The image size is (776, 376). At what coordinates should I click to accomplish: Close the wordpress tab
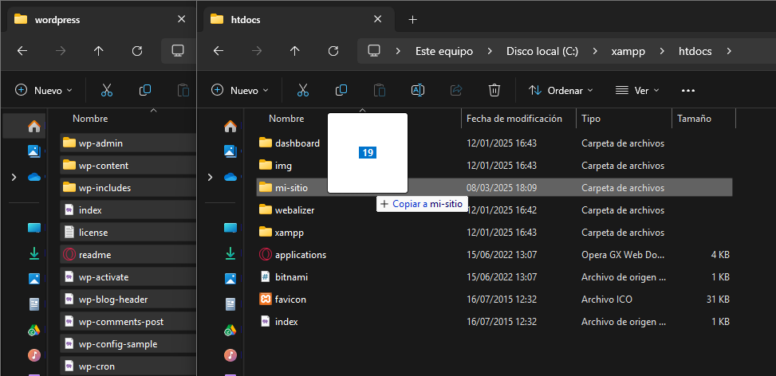tap(182, 19)
